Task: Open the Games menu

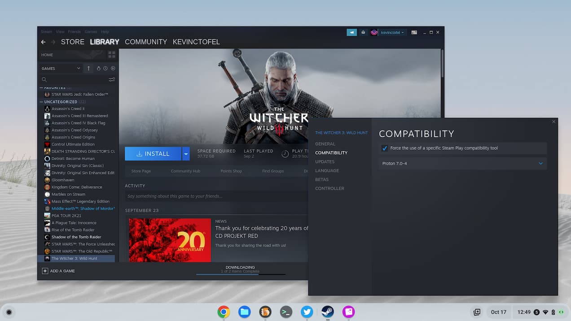Action: 91,32
